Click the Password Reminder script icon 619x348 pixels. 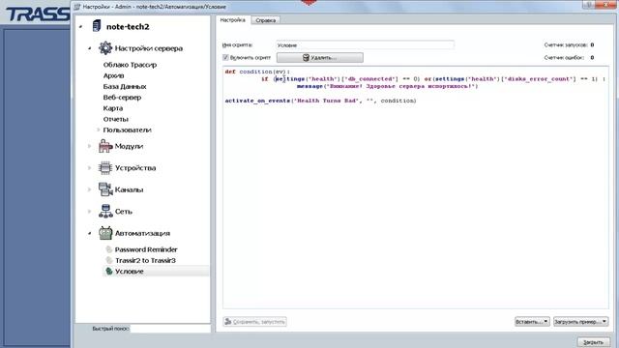[x=109, y=249]
